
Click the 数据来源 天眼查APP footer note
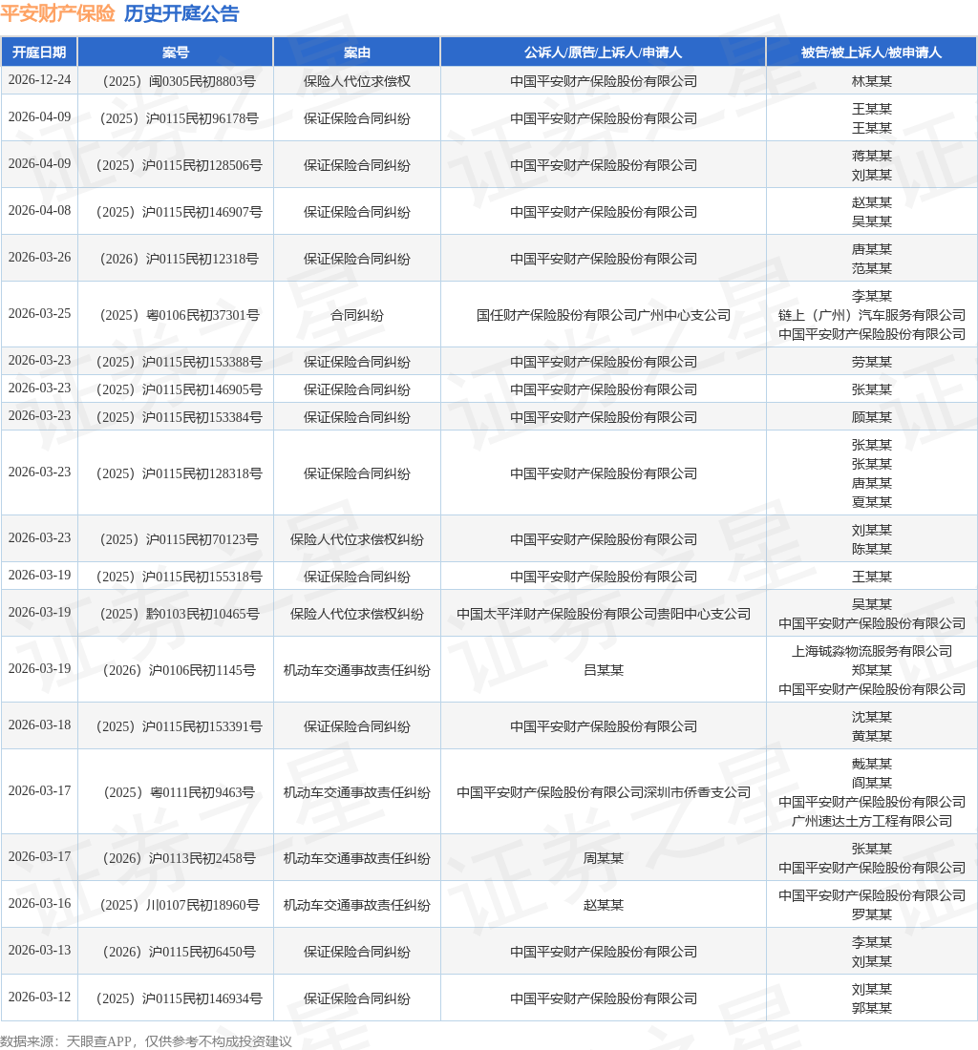point(146,1041)
